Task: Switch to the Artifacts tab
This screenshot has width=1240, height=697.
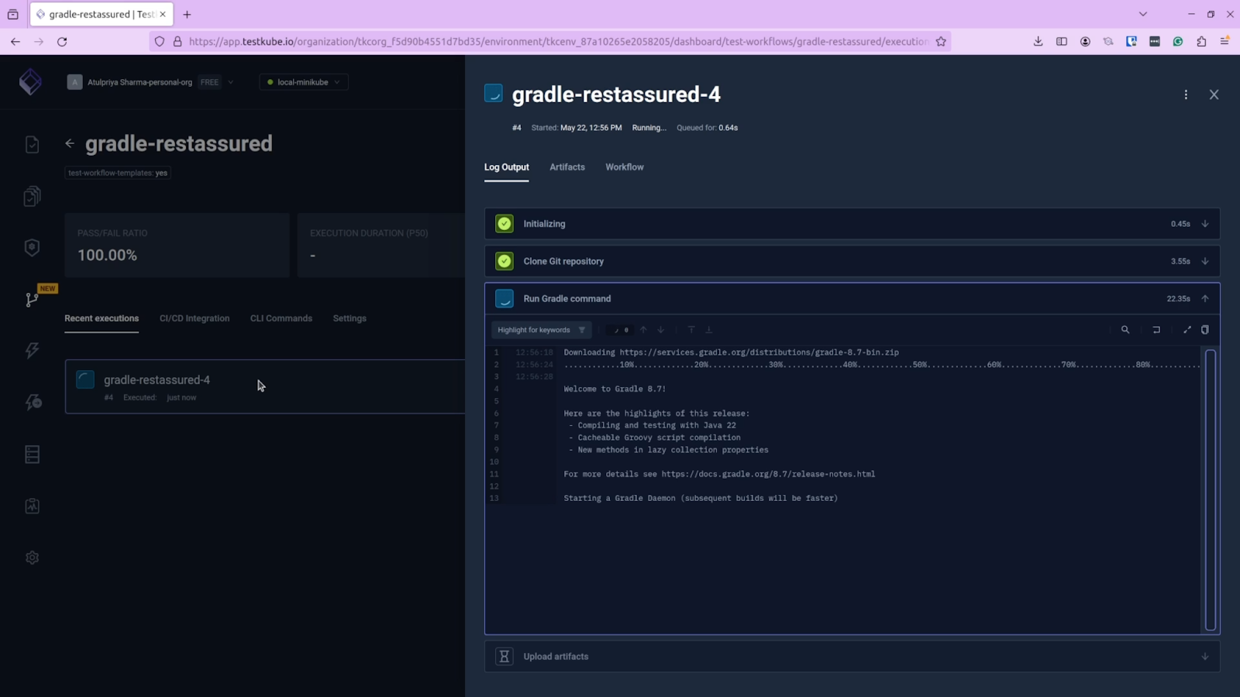Action: (567, 167)
